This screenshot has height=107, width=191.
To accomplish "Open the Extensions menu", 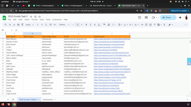I will (57, 20).
